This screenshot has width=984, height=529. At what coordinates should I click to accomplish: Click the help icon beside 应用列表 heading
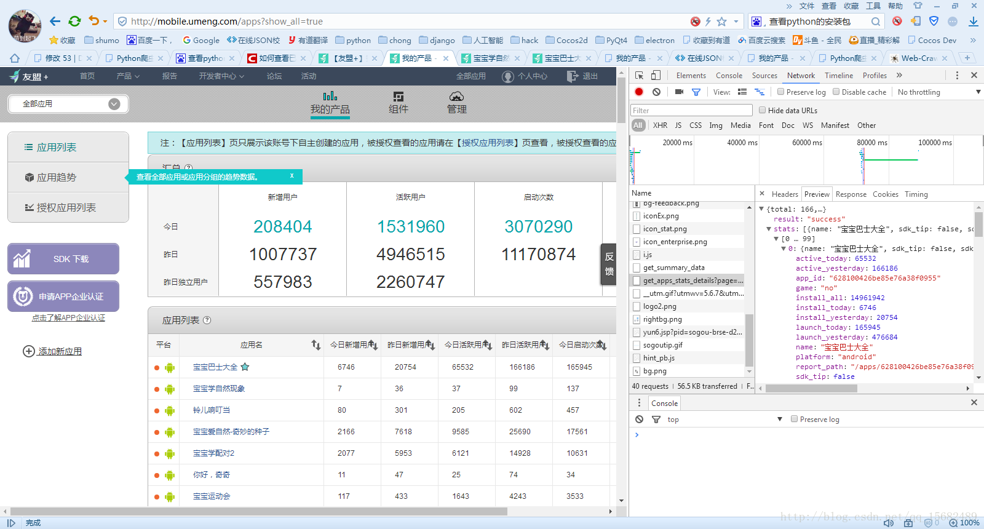[x=207, y=320]
